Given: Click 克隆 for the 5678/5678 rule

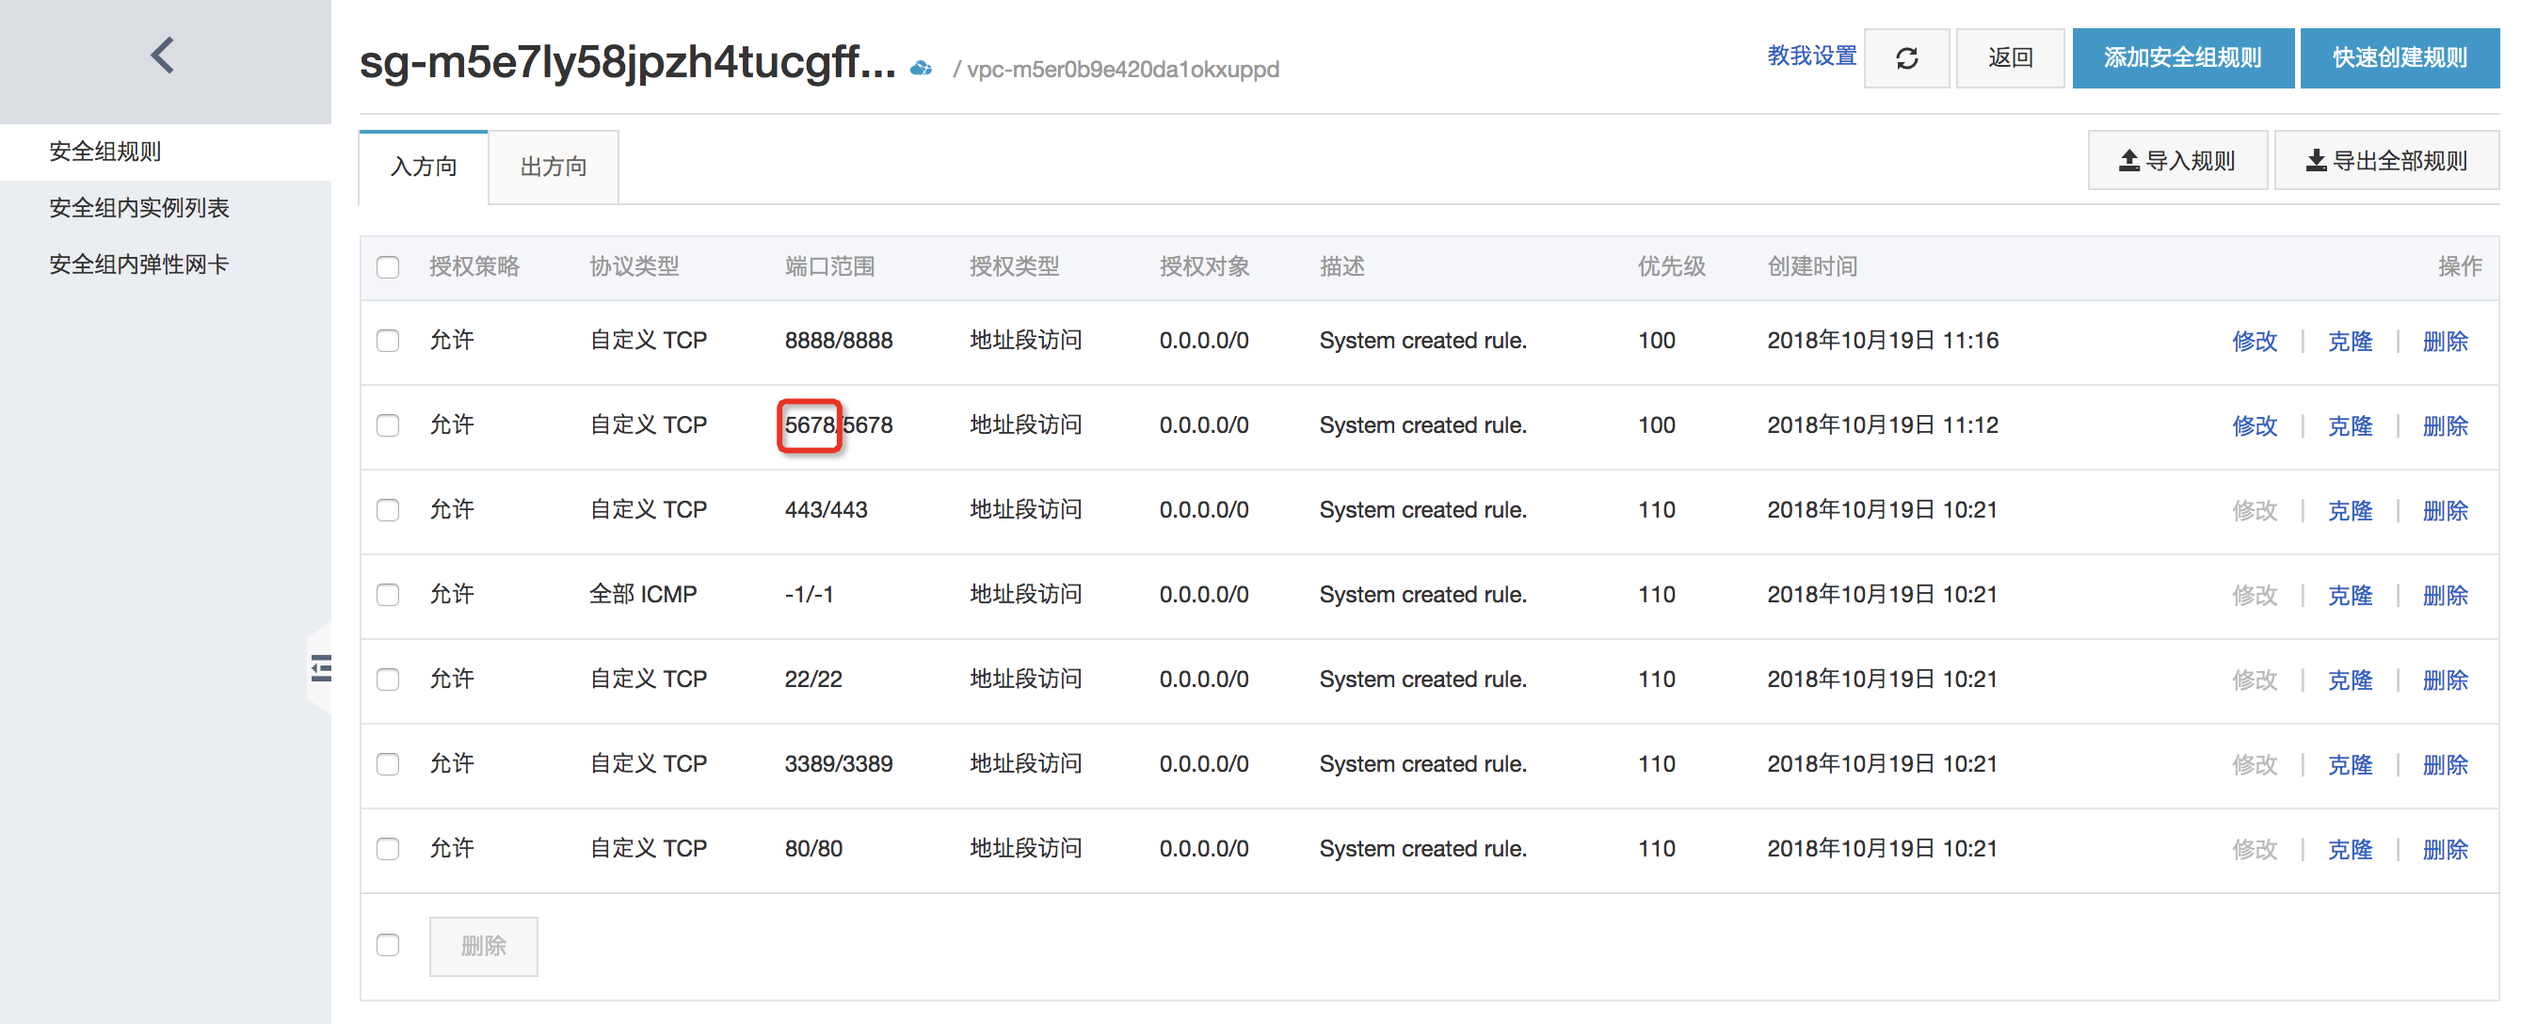Looking at the screenshot, I should pyautogui.click(x=2350, y=425).
